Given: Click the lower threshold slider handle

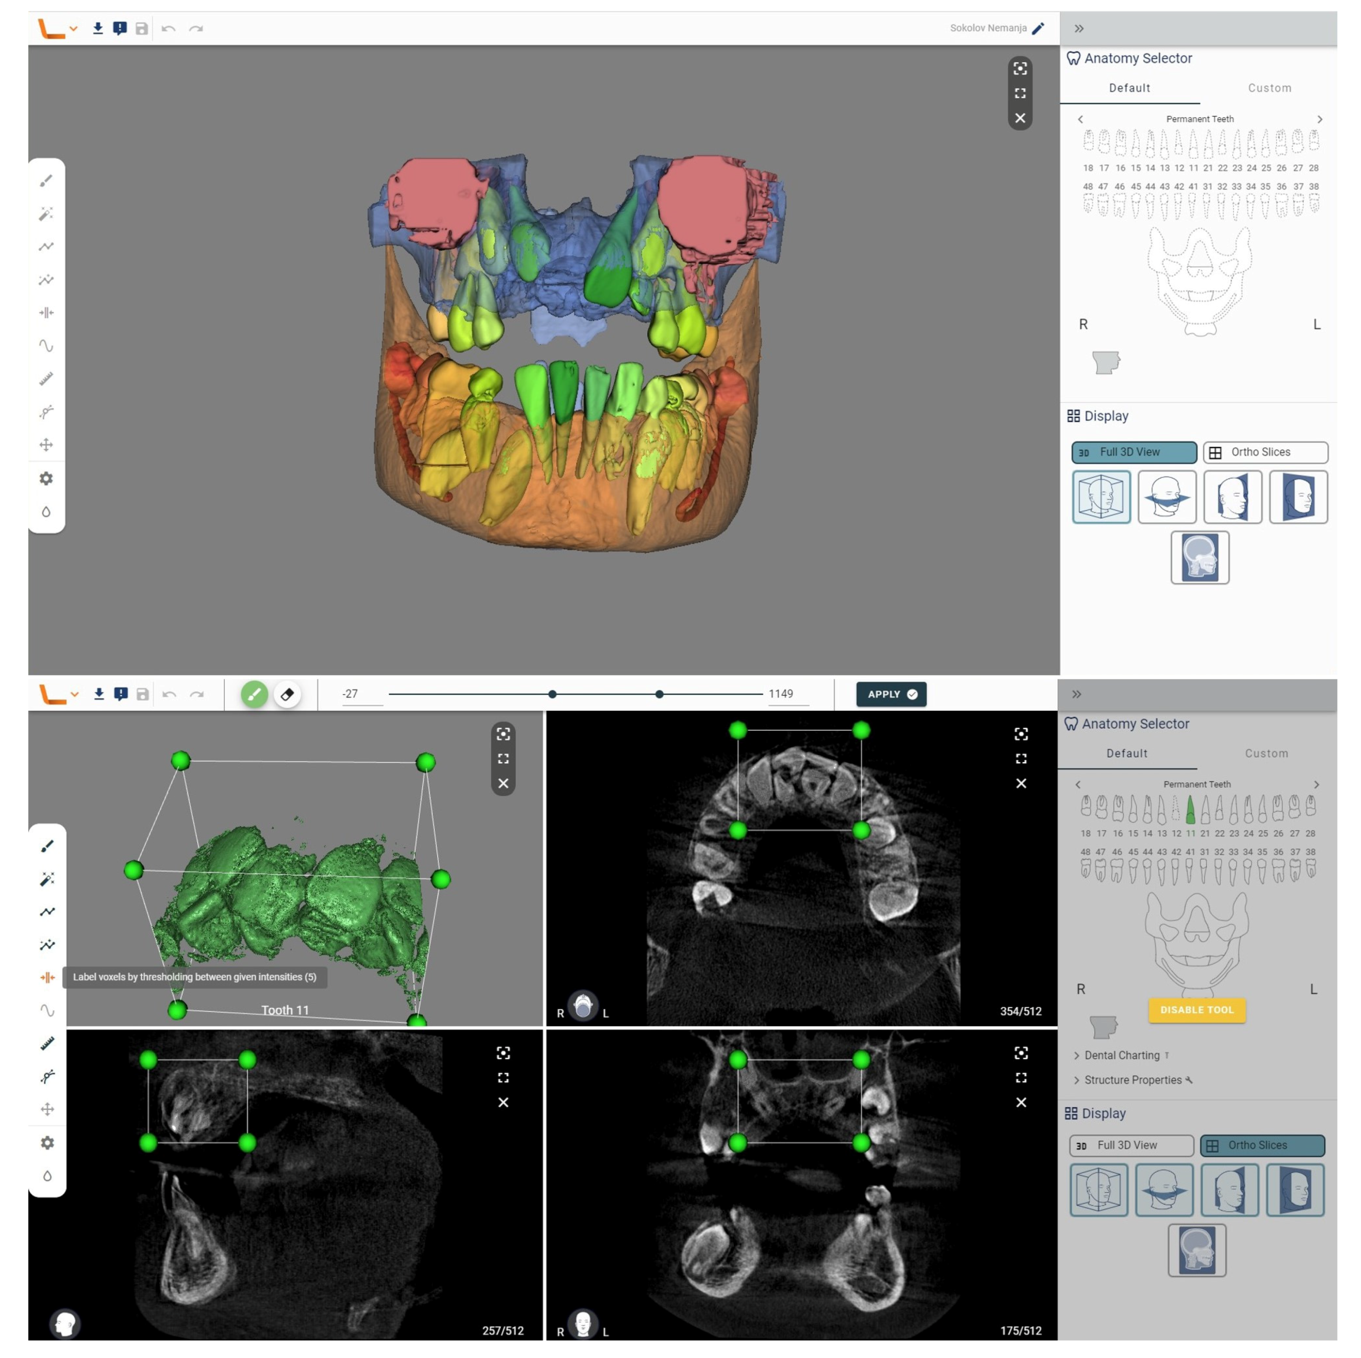Looking at the screenshot, I should [x=552, y=694].
